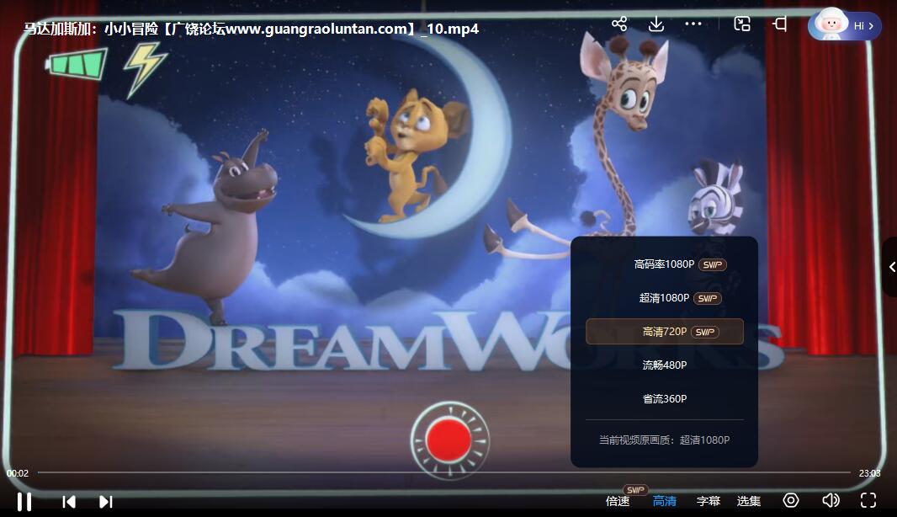The height and width of the screenshot is (517, 897).
Task: Open the 选集 episode list
Action: click(749, 501)
